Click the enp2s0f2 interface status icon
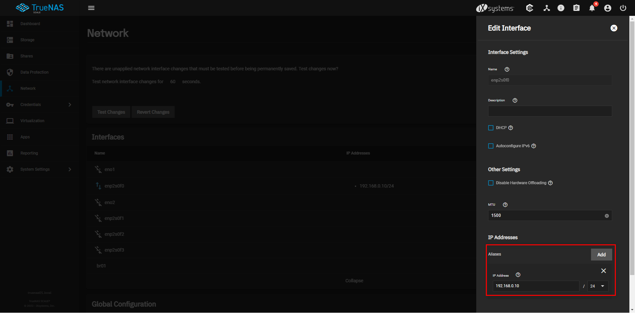 pyautogui.click(x=98, y=234)
